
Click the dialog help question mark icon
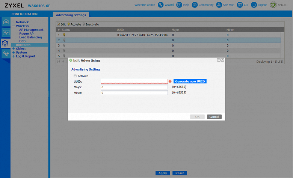point(219,60)
